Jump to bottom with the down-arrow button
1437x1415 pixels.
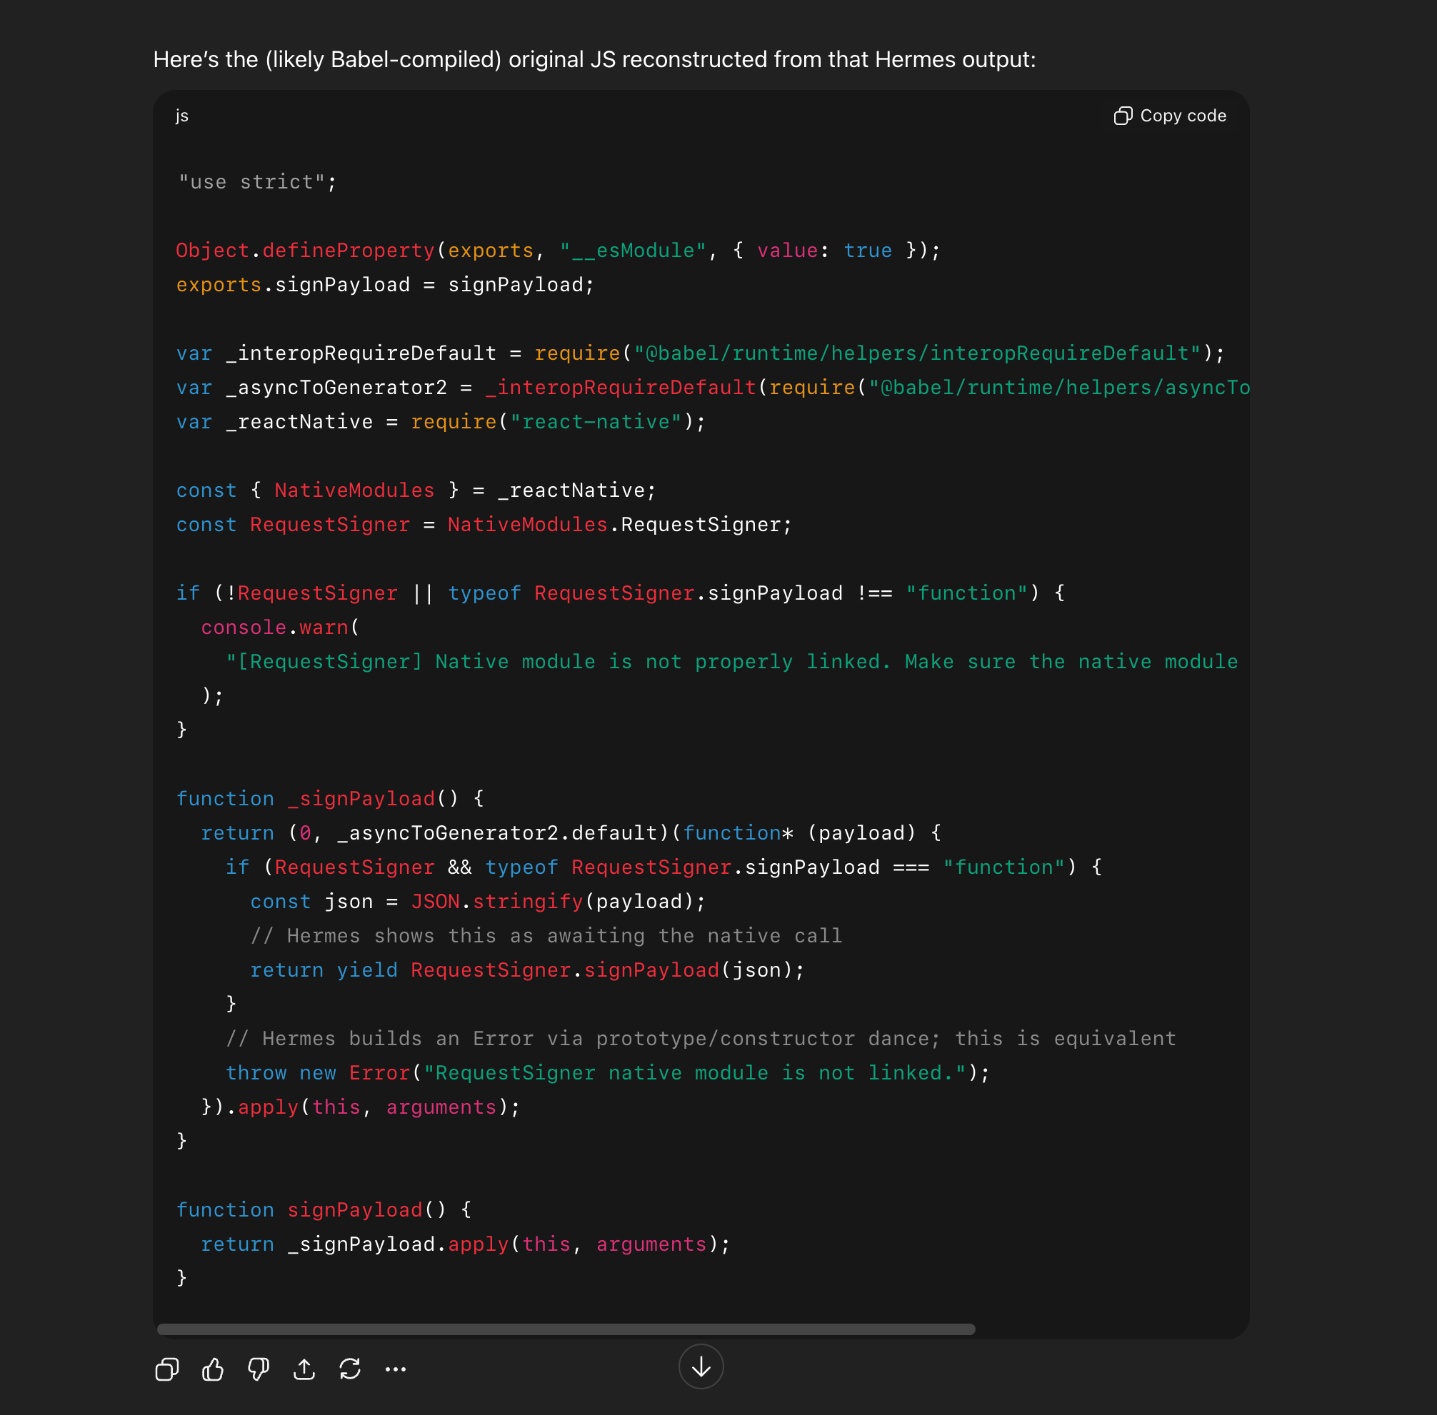pyautogui.click(x=701, y=1366)
